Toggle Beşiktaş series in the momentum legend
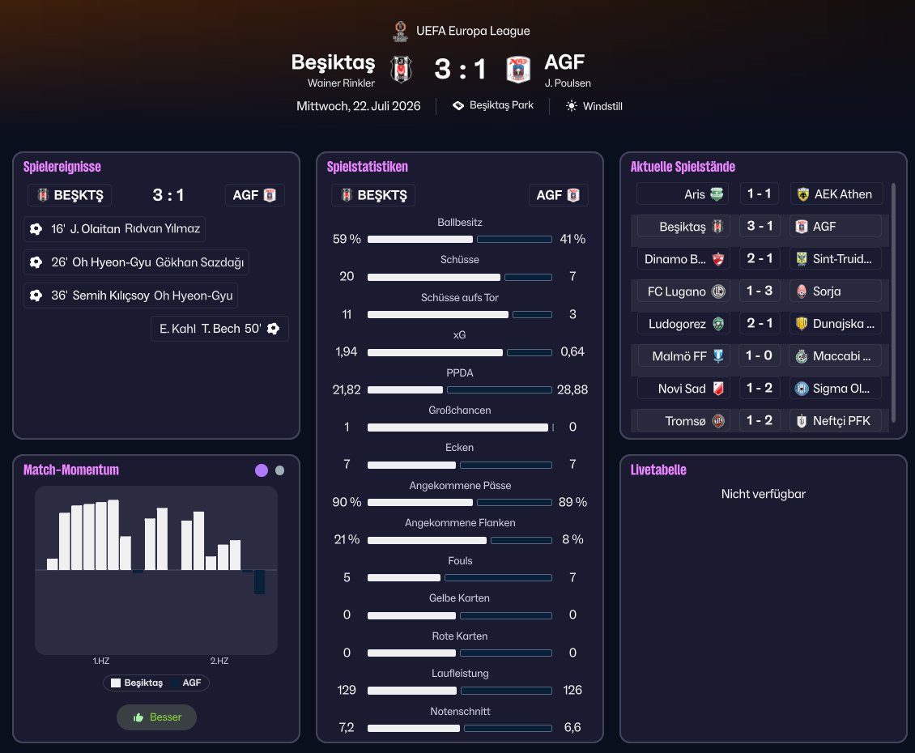Viewport: 915px width, 753px height. (137, 683)
